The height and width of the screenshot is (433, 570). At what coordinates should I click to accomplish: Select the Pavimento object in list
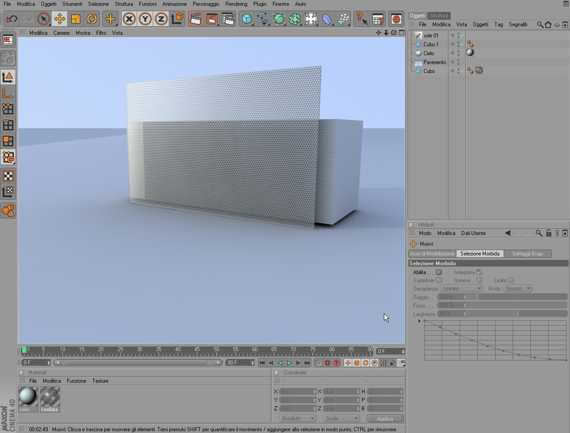coord(434,62)
